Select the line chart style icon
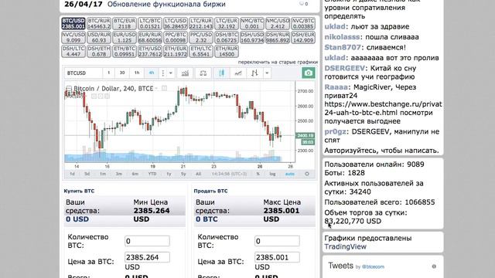 pos(238,73)
